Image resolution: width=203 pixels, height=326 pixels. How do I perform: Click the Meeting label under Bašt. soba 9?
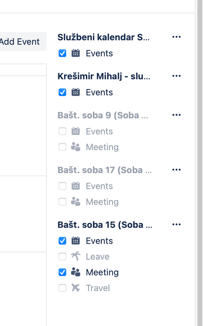click(102, 147)
